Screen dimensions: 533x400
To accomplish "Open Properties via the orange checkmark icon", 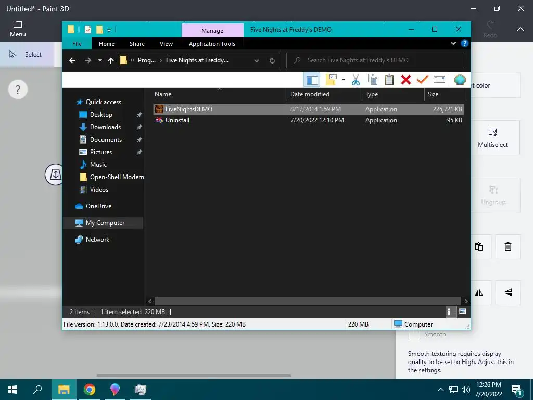I will [422, 80].
